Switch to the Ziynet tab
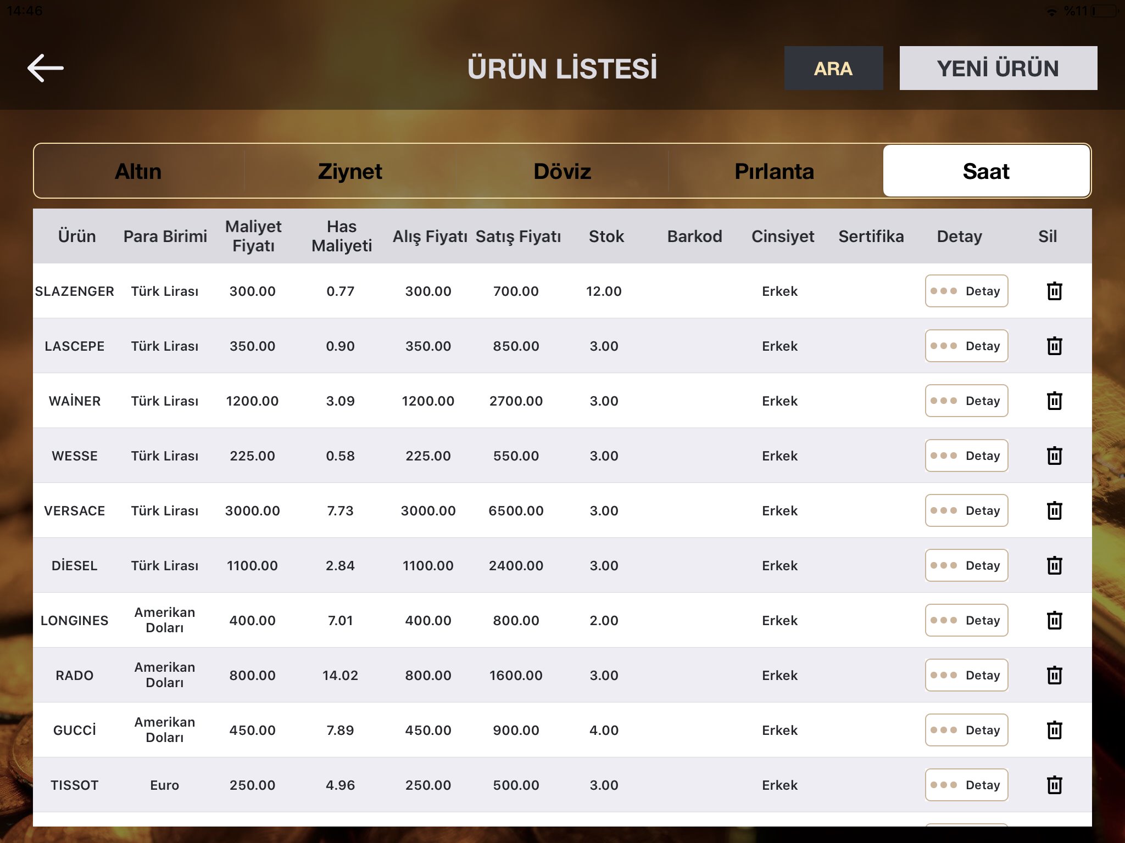This screenshot has width=1125, height=843. tap(350, 171)
